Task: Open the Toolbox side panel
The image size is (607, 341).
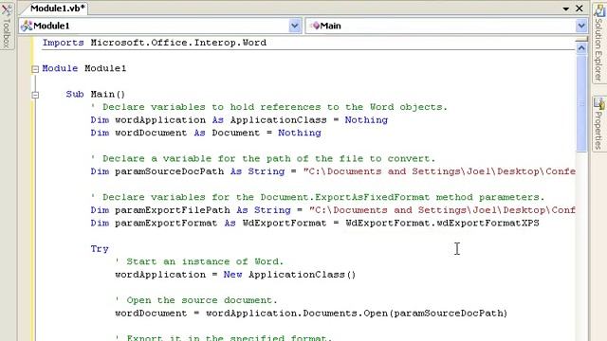Action: 7,26
